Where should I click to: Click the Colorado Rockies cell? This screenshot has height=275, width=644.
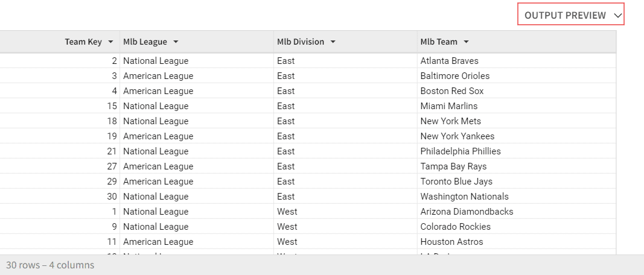(455, 227)
